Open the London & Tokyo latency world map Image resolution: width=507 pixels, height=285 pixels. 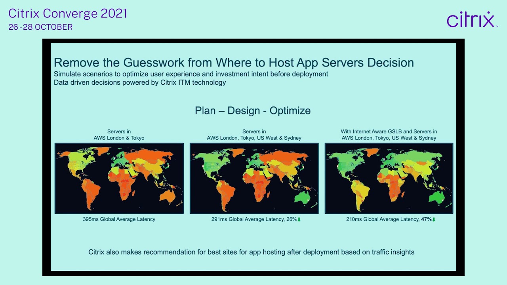point(119,178)
